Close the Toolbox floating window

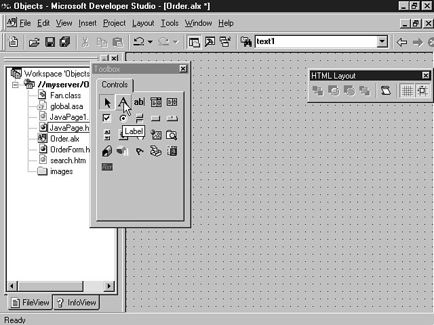(183, 69)
